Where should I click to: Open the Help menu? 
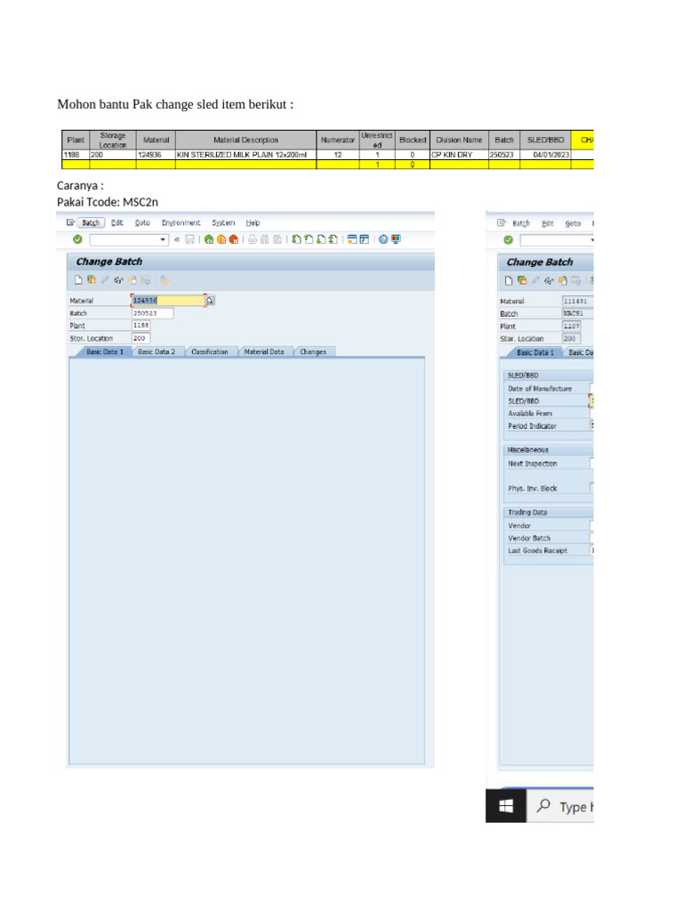253,223
